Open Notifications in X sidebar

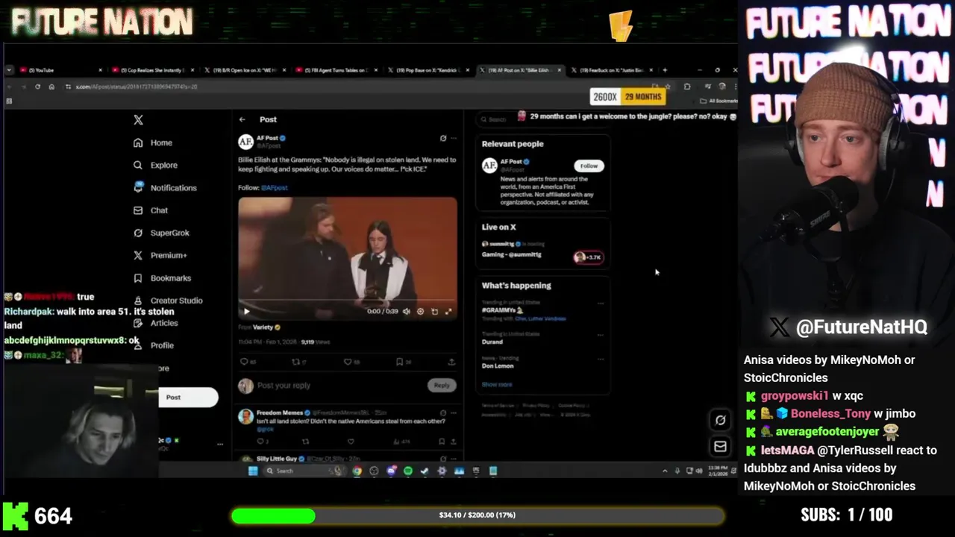point(165,187)
